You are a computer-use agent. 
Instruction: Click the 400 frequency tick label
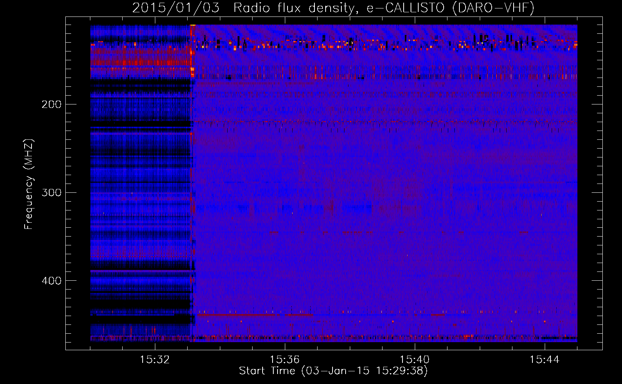52,281
